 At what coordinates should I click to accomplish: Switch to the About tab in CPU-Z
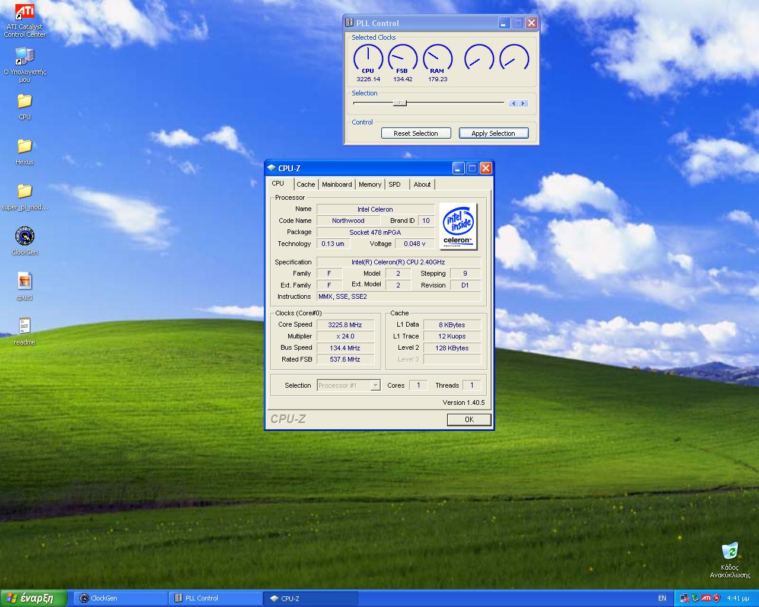click(x=422, y=184)
